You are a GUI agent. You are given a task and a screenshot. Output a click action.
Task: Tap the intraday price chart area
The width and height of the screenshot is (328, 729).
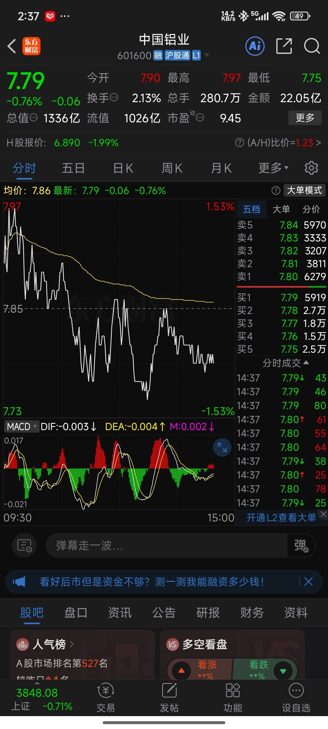[119, 309]
